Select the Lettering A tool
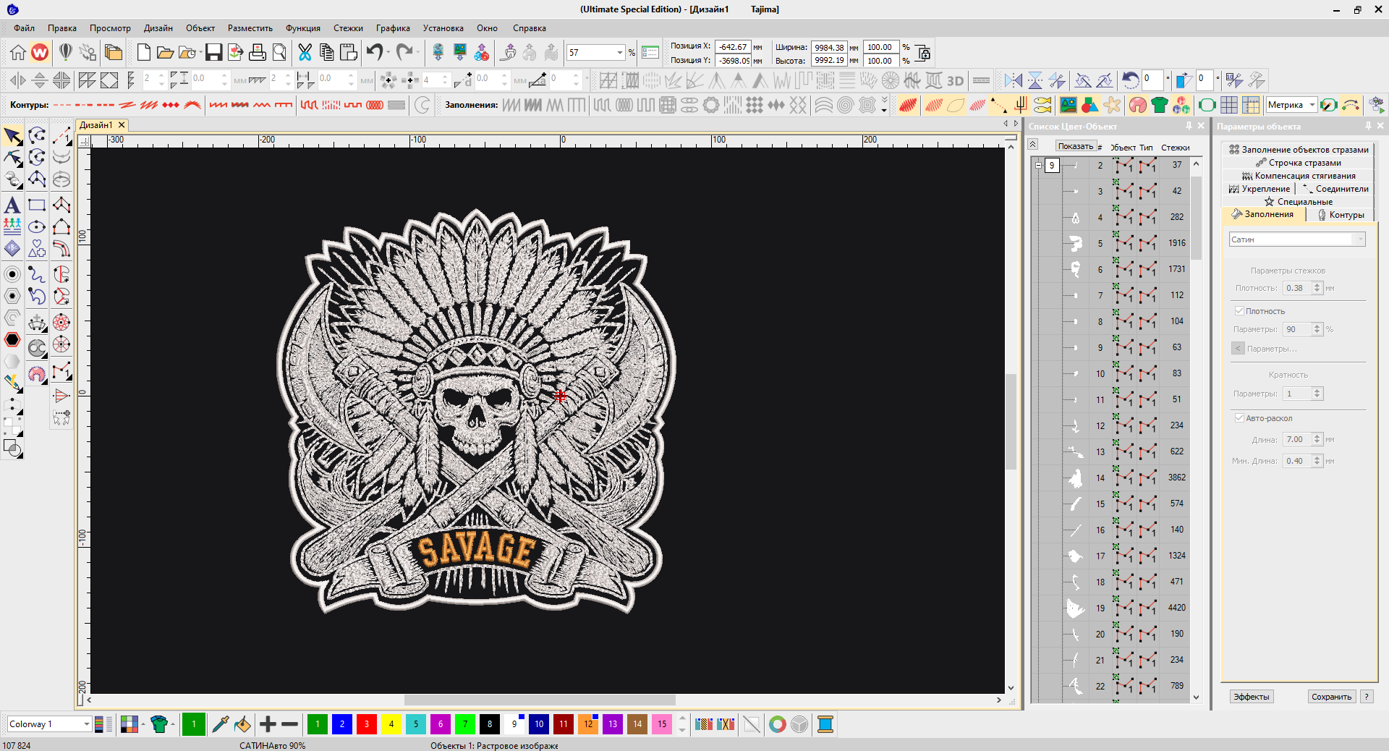The height and width of the screenshot is (751, 1389). point(12,205)
